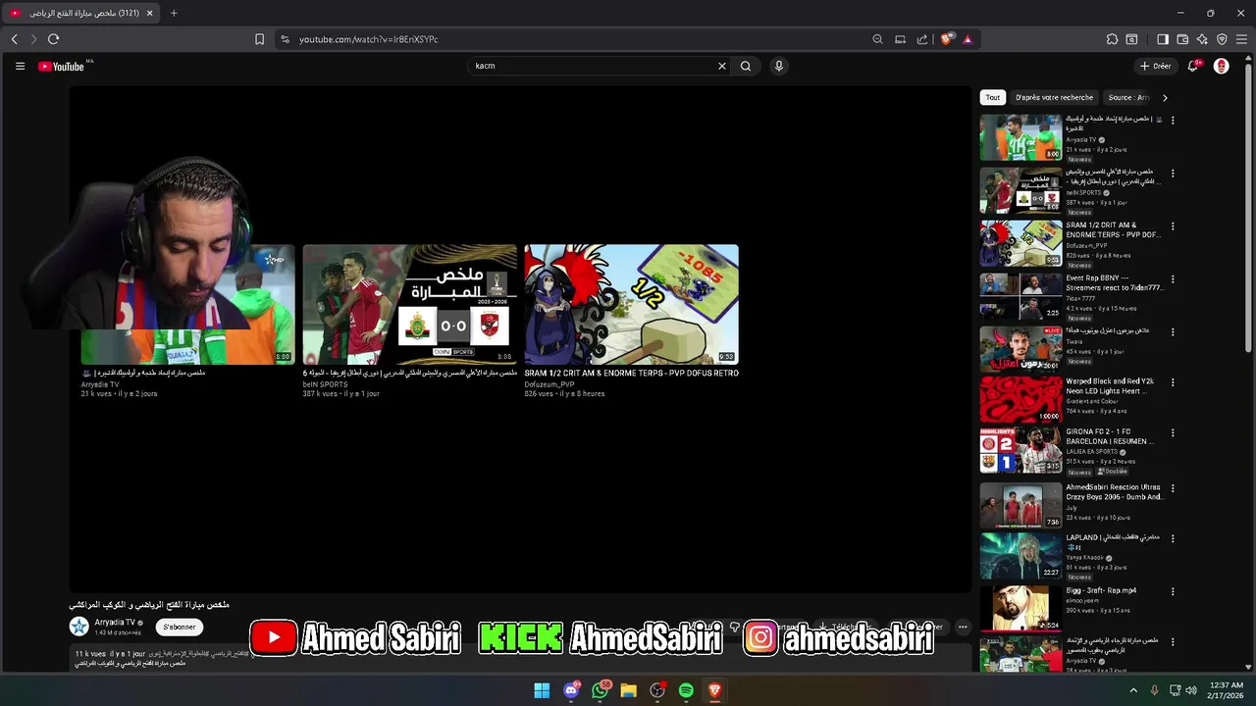Open the Brave main hamburger menu

pyautogui.click(x=1241, y=39)
